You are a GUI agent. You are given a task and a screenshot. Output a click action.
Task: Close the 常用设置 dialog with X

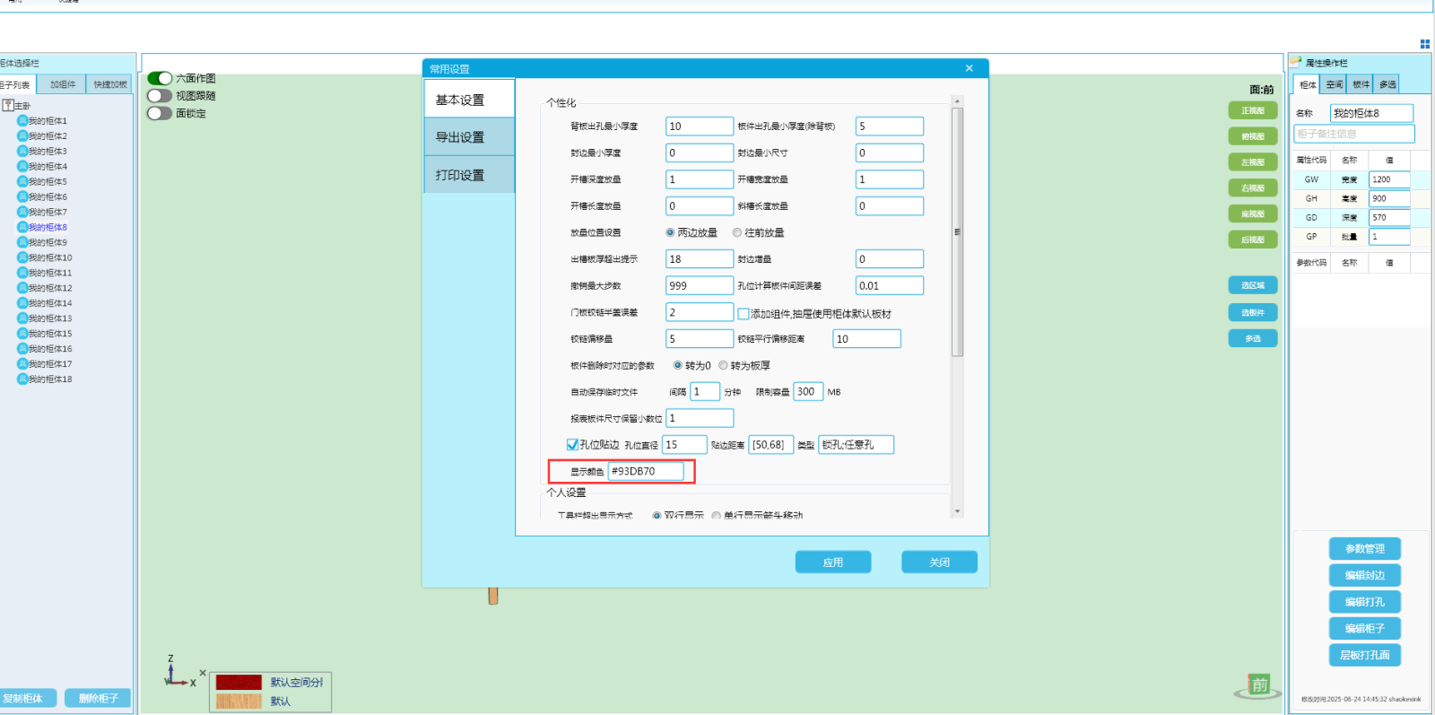click(x=969, y=68)
